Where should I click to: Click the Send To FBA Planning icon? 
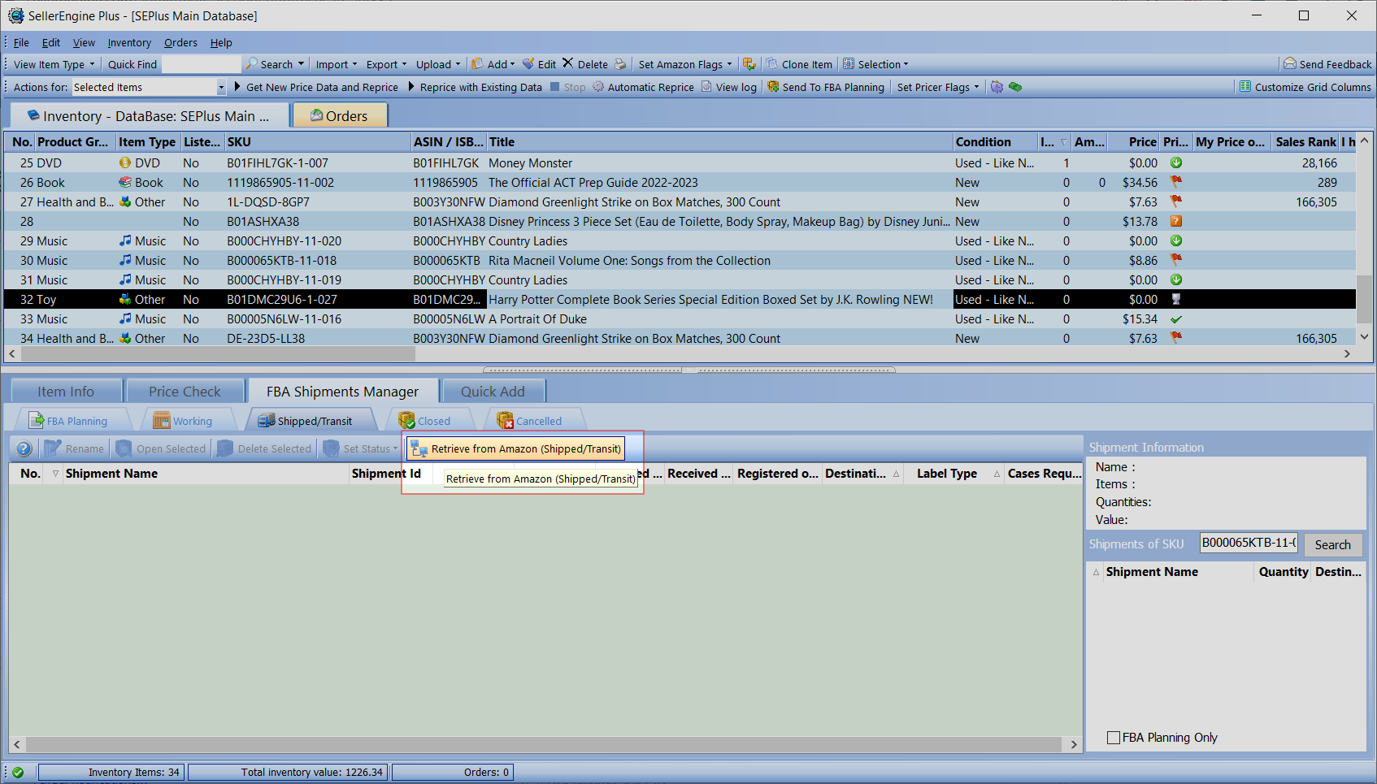(x=773, y=87)
